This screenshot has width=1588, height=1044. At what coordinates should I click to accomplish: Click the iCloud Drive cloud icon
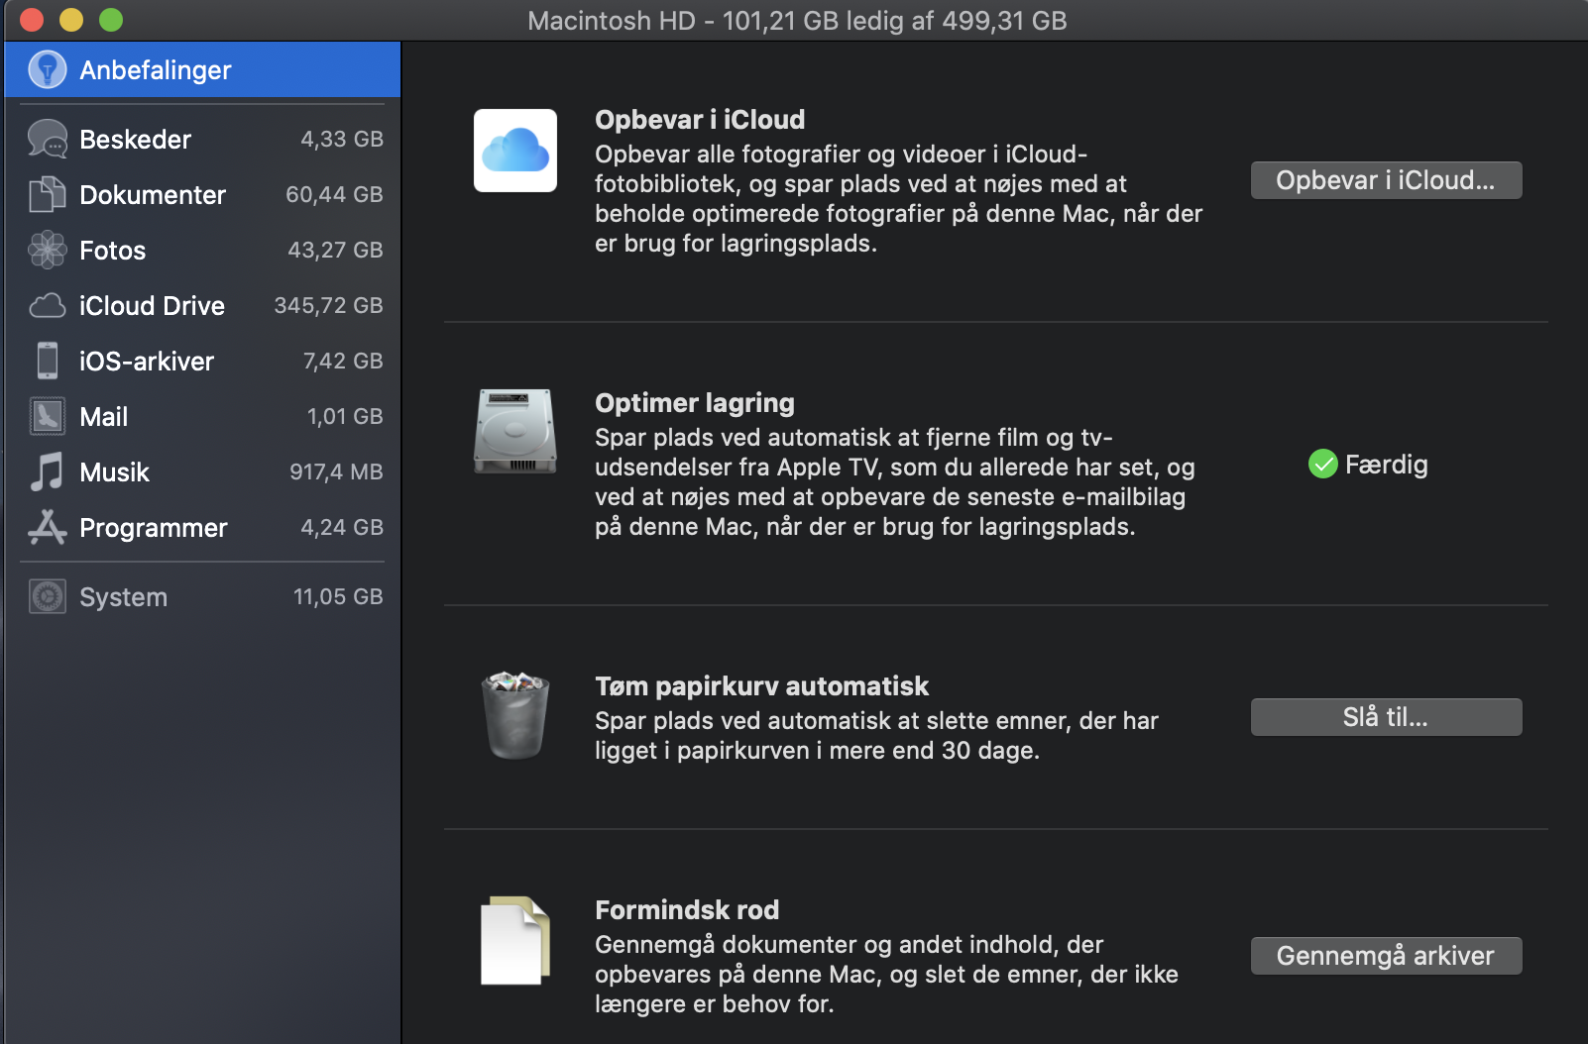(47, 305)
